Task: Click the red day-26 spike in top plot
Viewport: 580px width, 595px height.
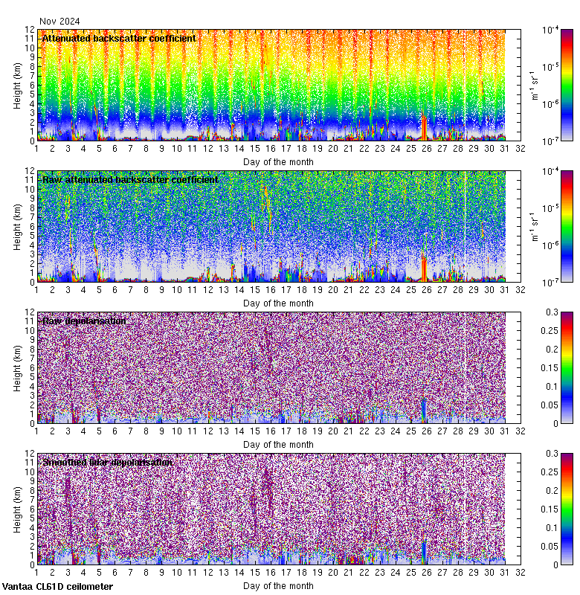Action: point(424,128)
